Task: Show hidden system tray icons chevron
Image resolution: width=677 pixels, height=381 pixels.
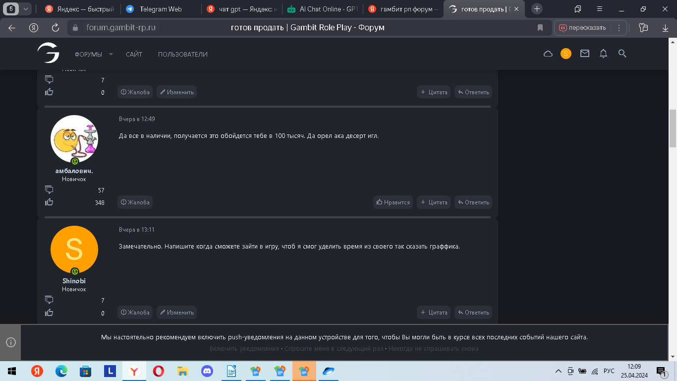Action: (559, 371)
